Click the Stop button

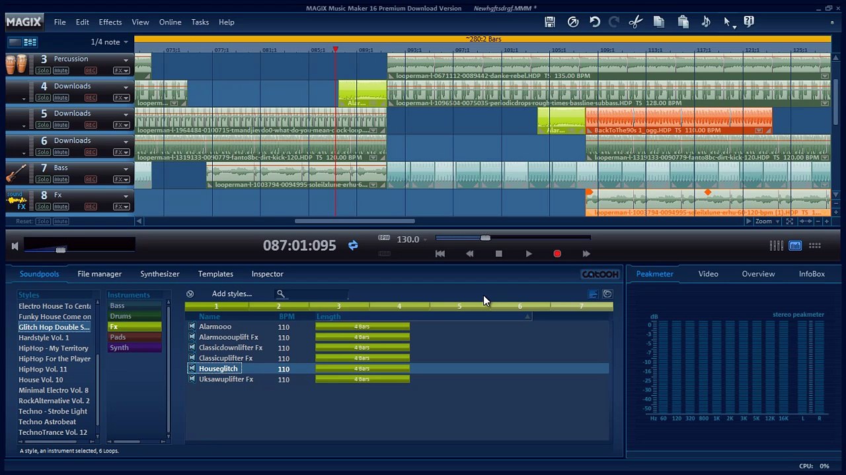point(499,253)
